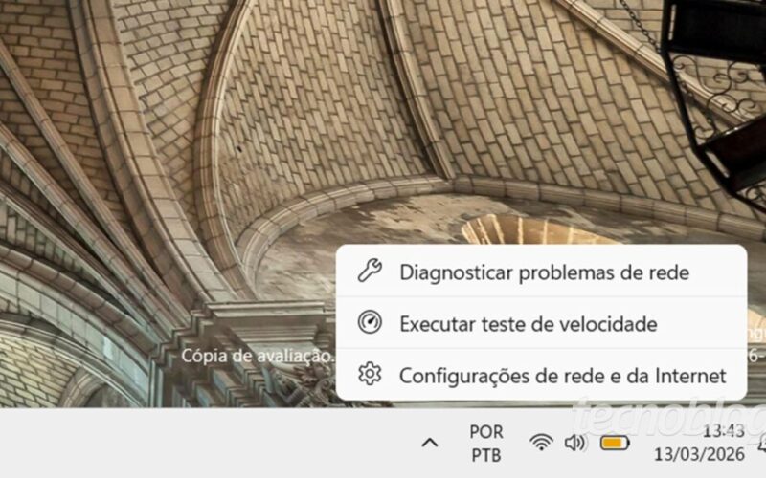Open the POR input language switcher
766x478 pixels.
(485, 432)
